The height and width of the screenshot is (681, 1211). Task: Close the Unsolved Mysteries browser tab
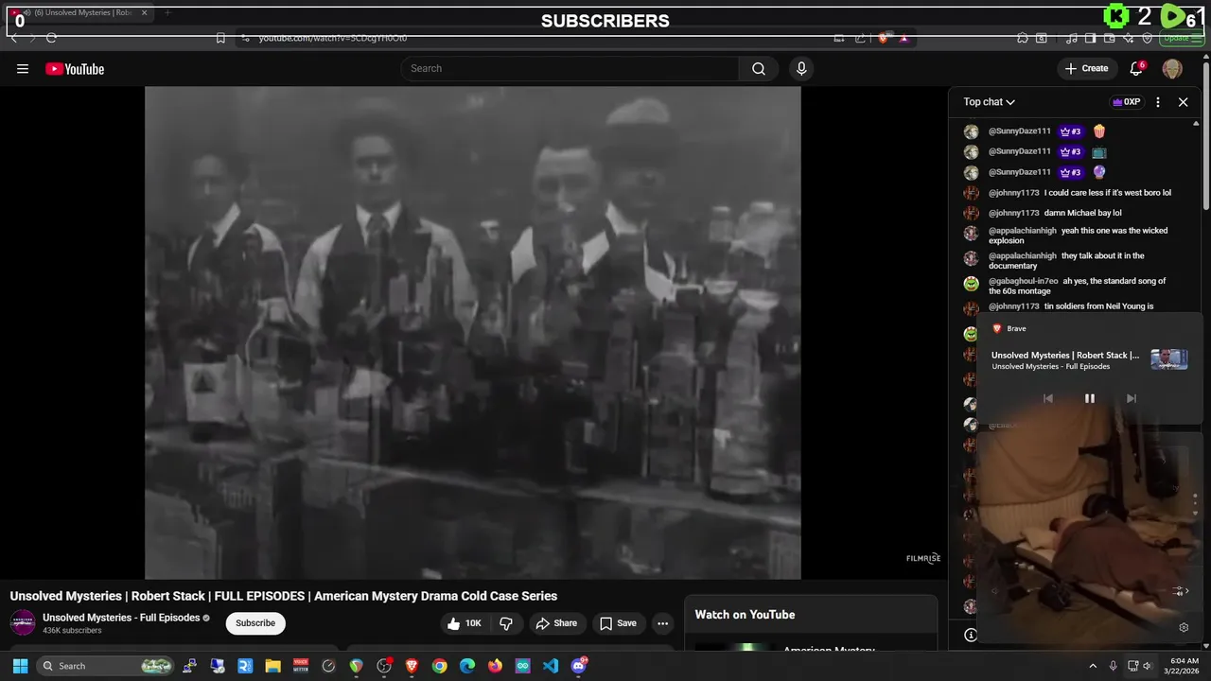pos(145,13)
